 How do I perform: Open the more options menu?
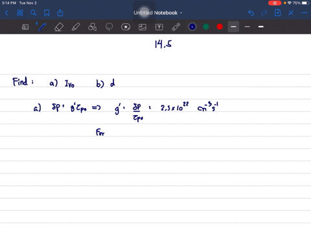(304, 13)
